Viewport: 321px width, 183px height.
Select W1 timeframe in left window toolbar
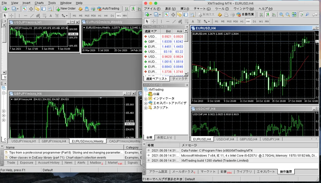tap(119, 15)
